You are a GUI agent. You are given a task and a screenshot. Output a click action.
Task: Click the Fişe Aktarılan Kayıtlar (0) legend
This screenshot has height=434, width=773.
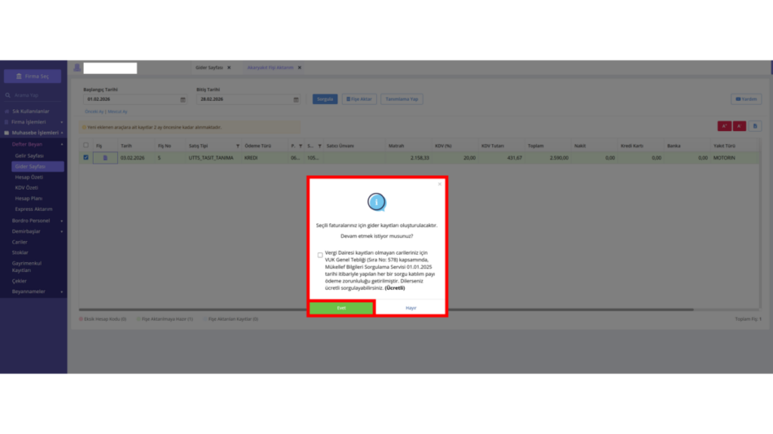tap(230, 319)
